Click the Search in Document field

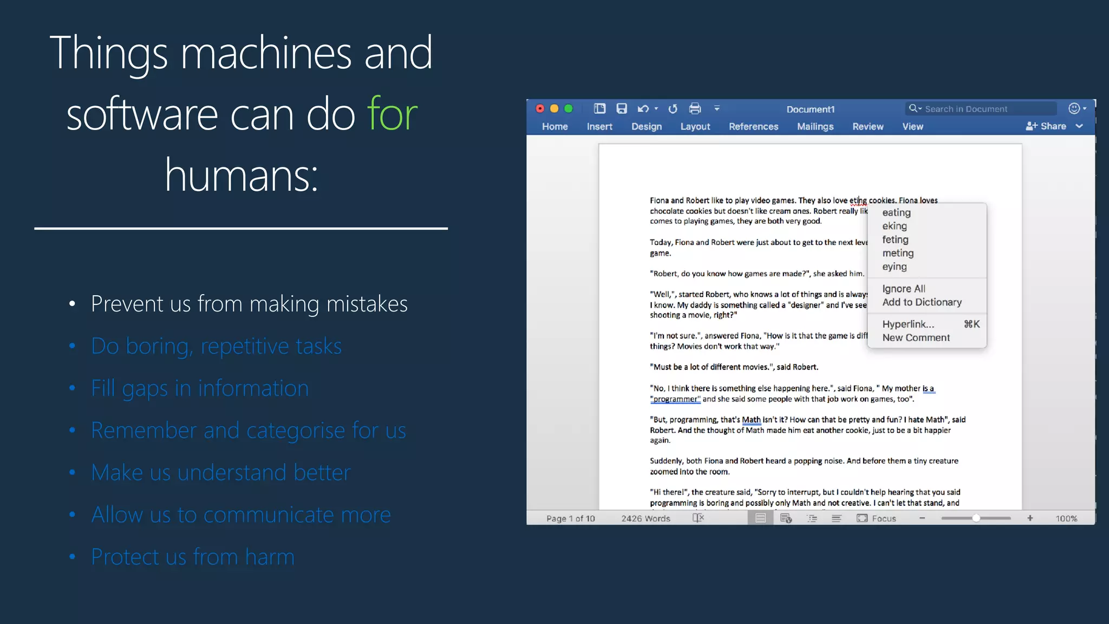[x=981, y=109]
